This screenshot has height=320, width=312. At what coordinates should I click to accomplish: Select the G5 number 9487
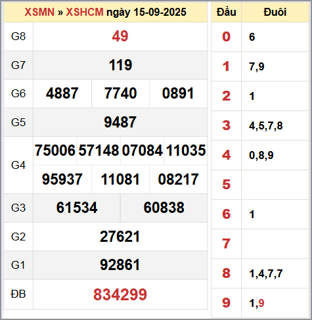[120, 122]
